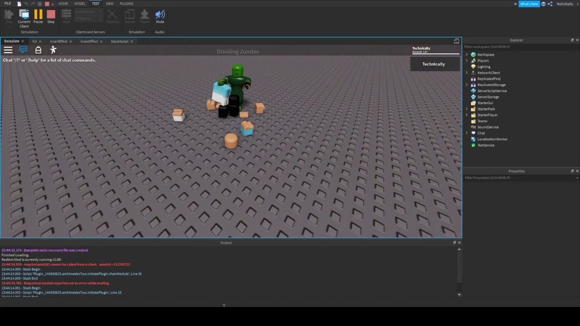Open the quick access toolbar customize arrow
The height and width of the screenshot is (326, 580).
53,4
